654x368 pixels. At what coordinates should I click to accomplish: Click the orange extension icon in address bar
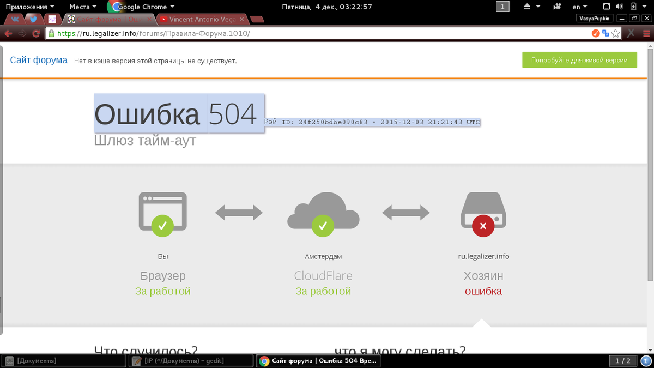596,33
